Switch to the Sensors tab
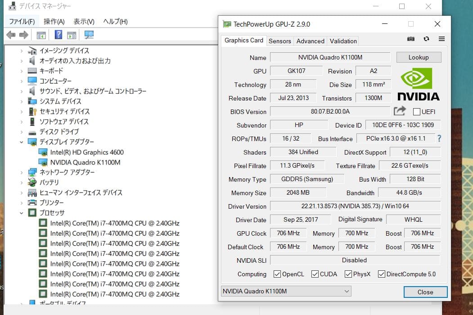 click(279, 41)
